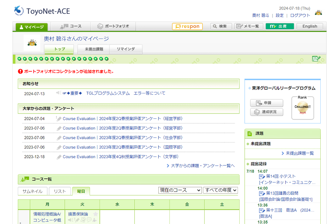Screen dimensions: 336x224
Task: Open the 出席 attendance button
Action: (280, 27)
